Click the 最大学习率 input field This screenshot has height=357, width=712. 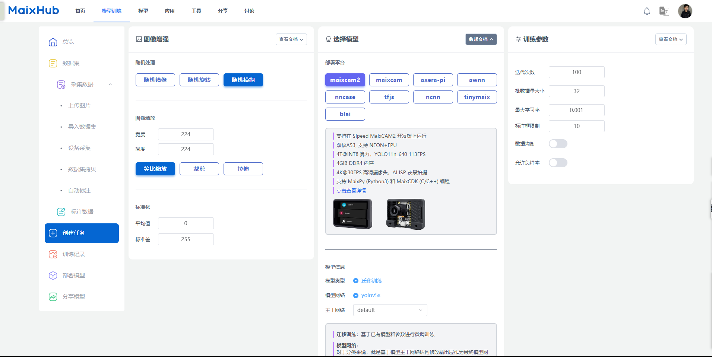tap(577, 110)
